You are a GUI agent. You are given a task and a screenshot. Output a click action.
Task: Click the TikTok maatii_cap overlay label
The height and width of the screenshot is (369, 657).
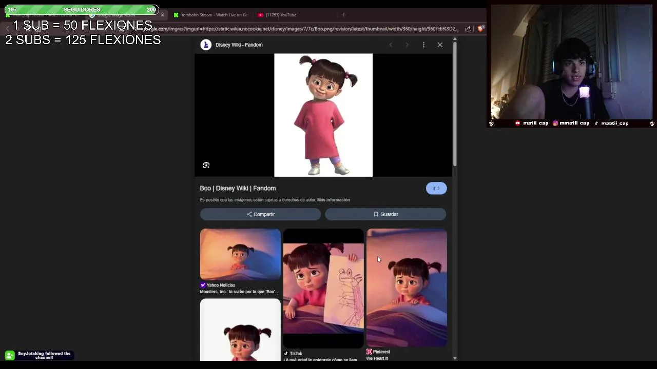click(611, 123)
